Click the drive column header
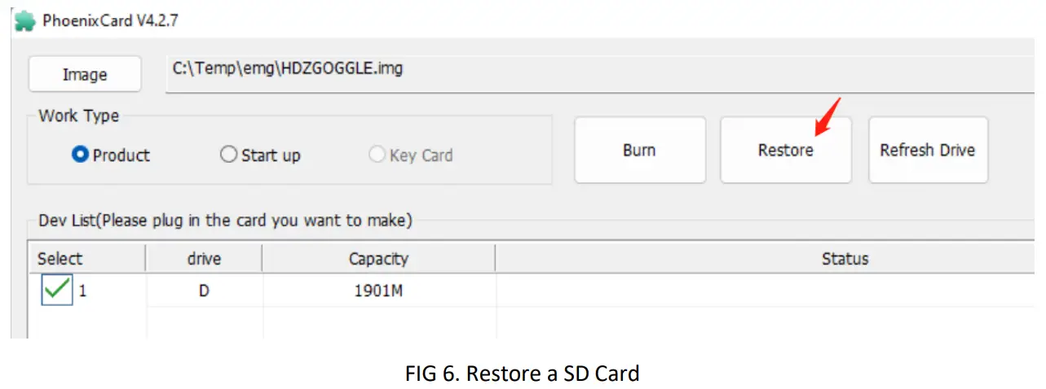Screen dimensions: 1046x389 pyautogui.click(x=204, y=259)
